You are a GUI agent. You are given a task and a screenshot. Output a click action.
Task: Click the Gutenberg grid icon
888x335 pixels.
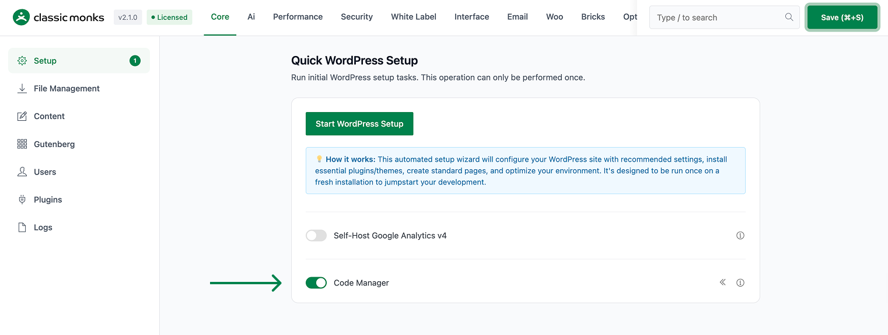[22, 144]
